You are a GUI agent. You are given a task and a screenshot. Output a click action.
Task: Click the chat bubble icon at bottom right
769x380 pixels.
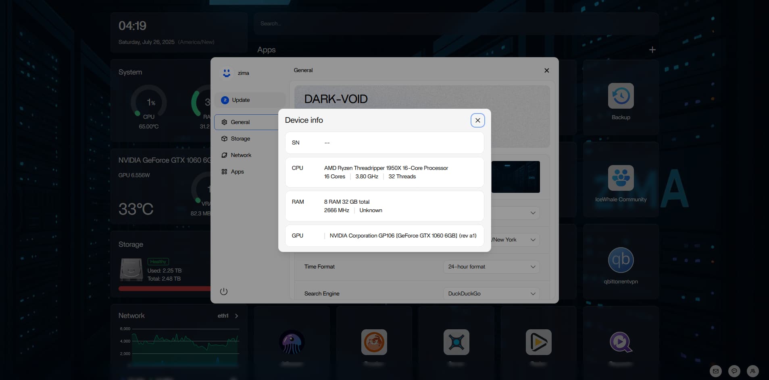click(734, 371)
